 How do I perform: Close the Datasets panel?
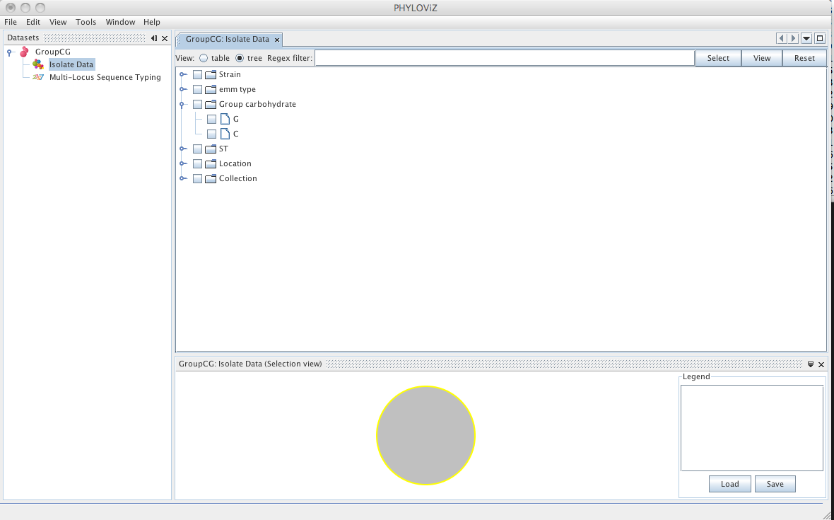point(165,38)
